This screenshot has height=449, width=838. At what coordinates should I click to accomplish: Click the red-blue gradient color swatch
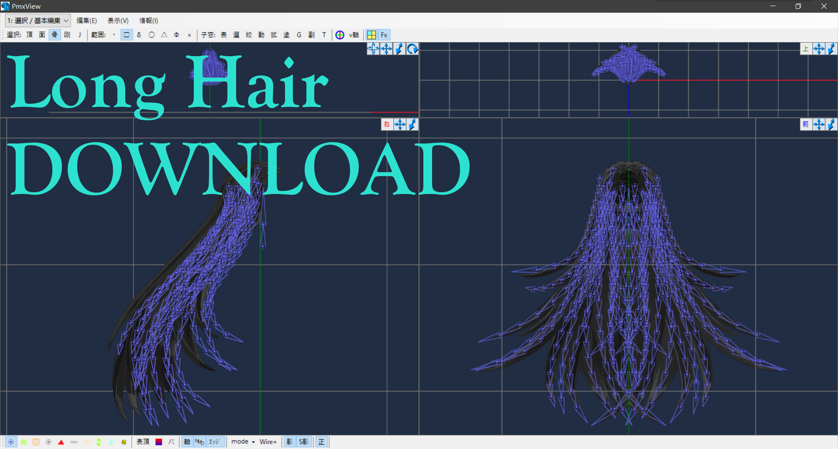pos(159,442)
